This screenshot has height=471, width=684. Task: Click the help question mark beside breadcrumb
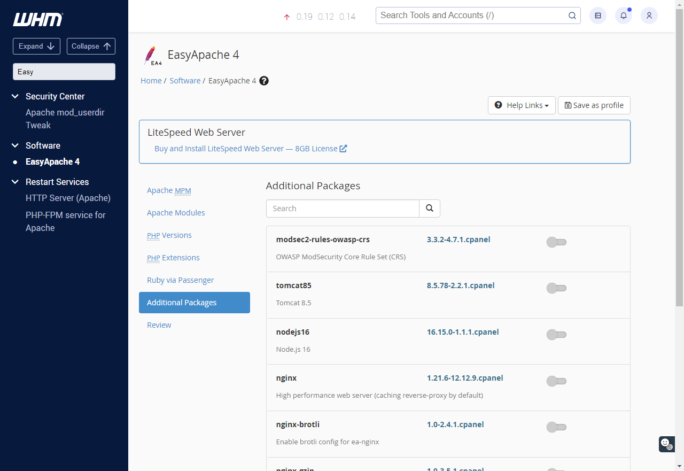[x=264, y=81]
